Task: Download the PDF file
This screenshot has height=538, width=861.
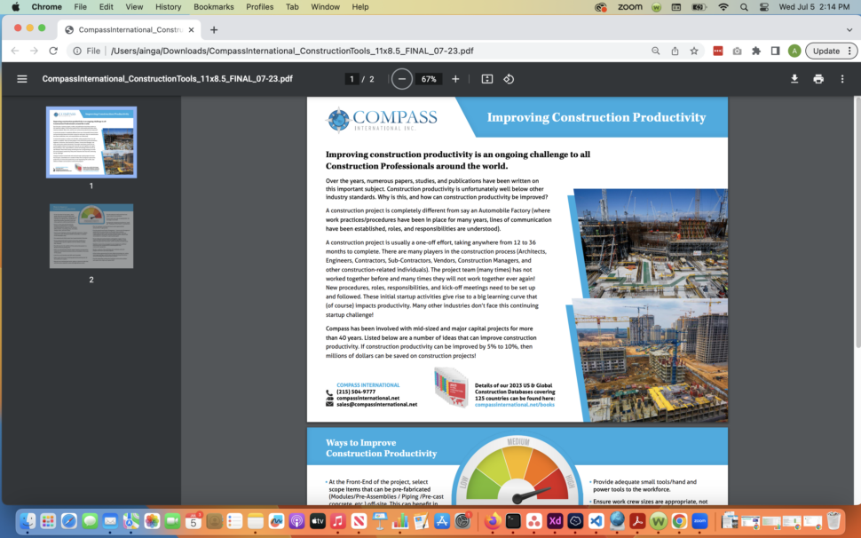Action: pos(794,79)
